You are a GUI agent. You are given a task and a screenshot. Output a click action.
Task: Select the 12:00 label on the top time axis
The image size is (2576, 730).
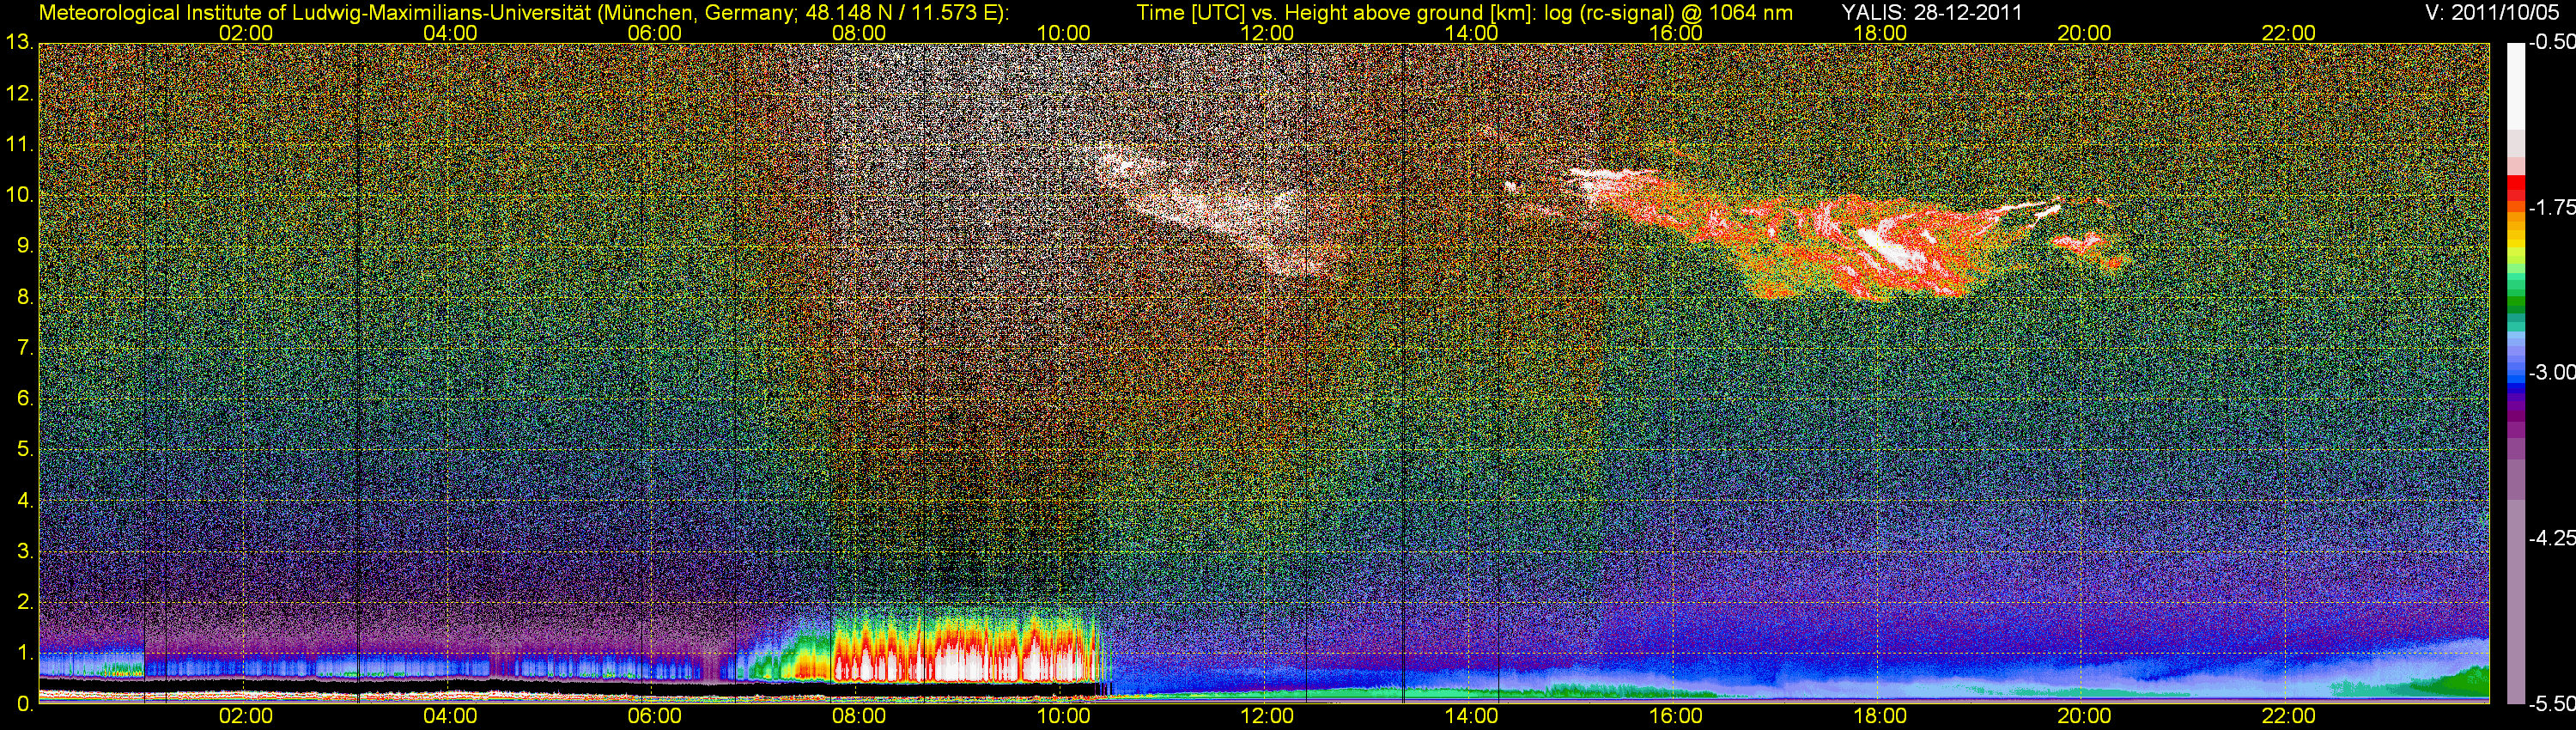[x=1267, y=33]
